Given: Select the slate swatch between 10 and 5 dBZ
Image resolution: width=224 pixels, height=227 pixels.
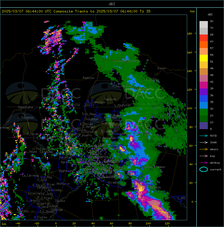Looking at the screenshot, I should [x=204, y=126].
